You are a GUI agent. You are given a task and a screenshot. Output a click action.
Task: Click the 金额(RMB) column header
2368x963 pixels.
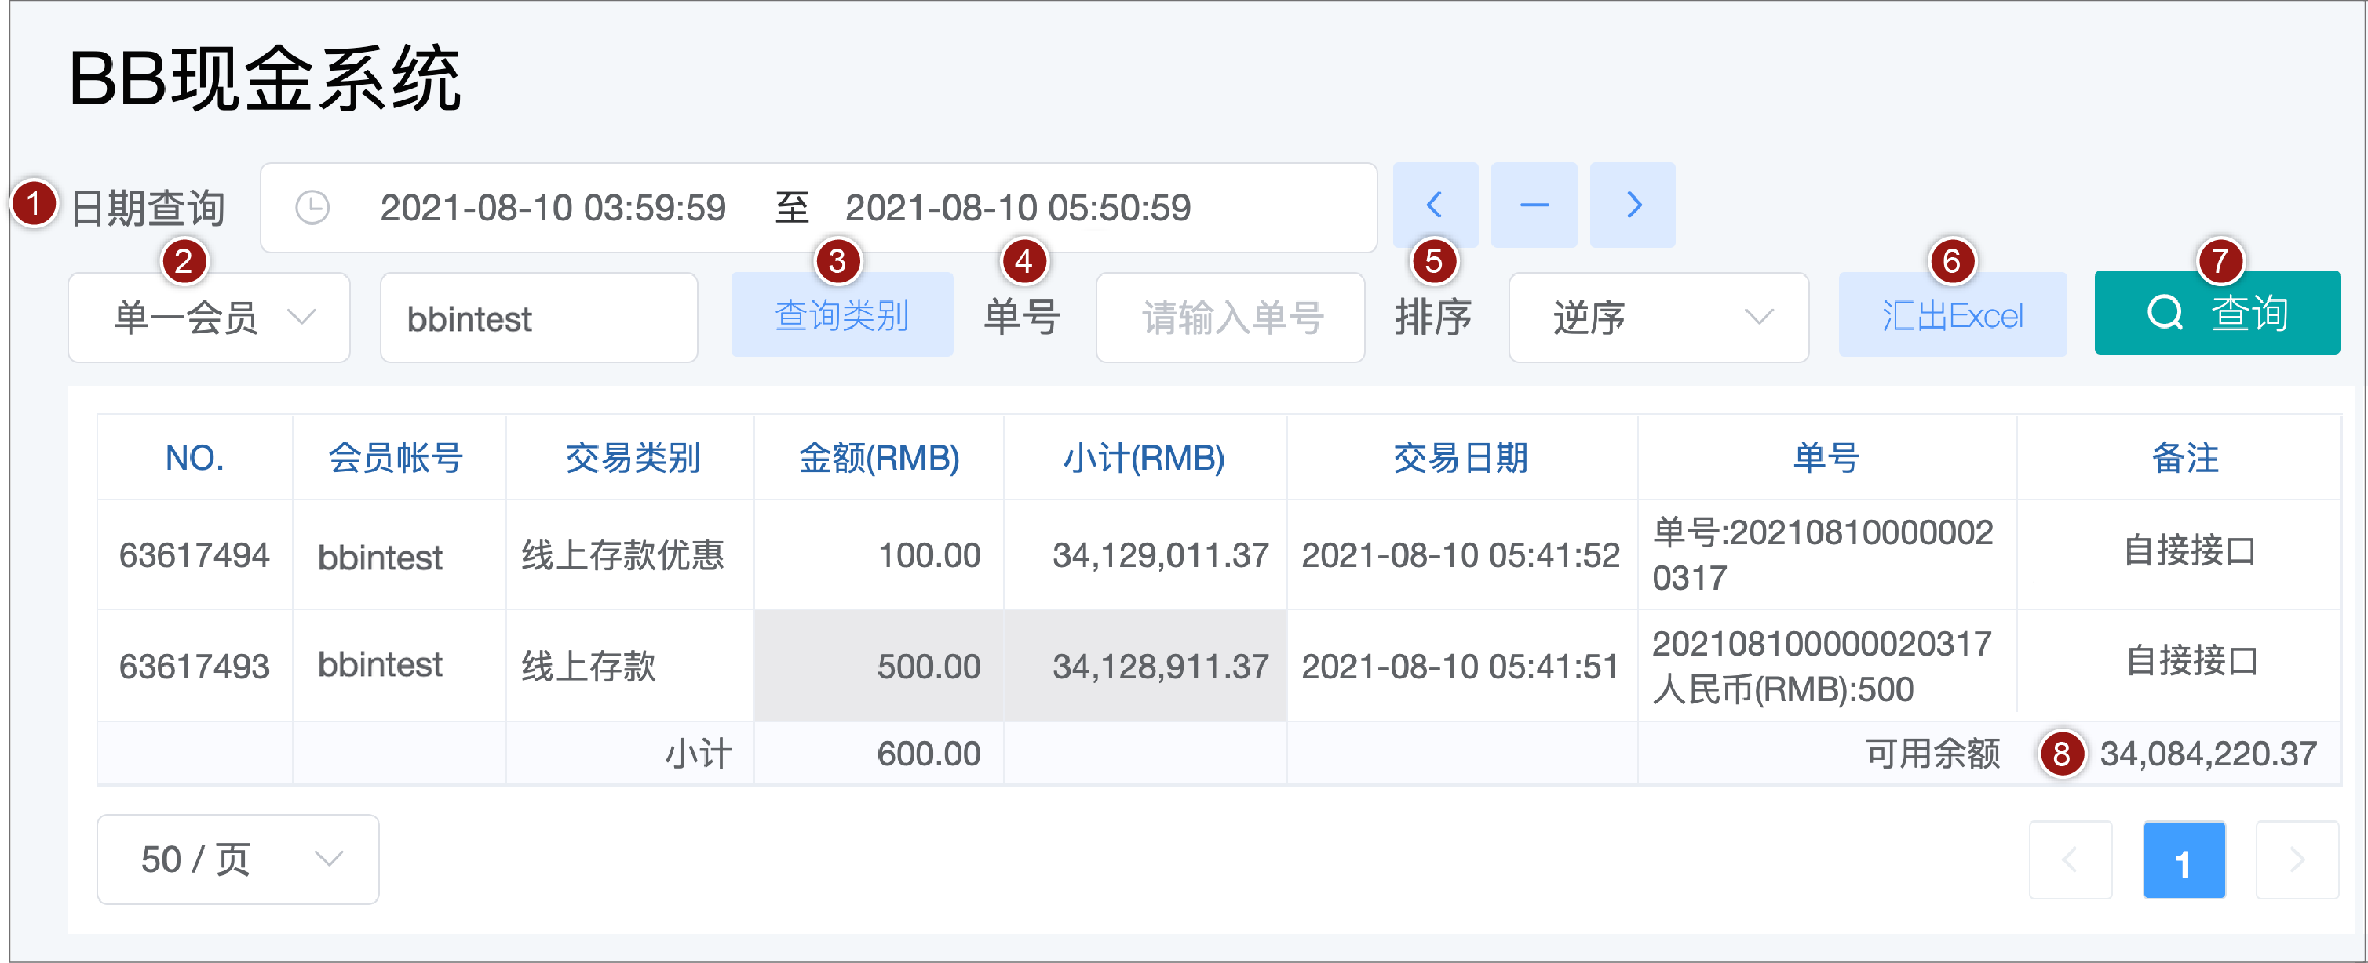pyautogui.click(x=878, y=457)
